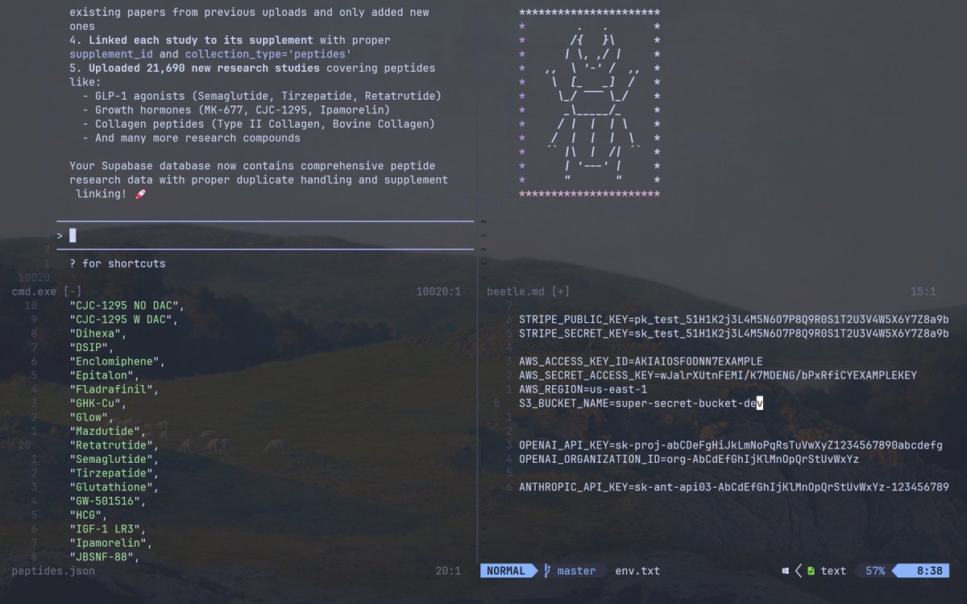Click the "Enclomiphene" JSON entry
The height and width of the screenshot is (604, 967).
click(x=118, y=362)
